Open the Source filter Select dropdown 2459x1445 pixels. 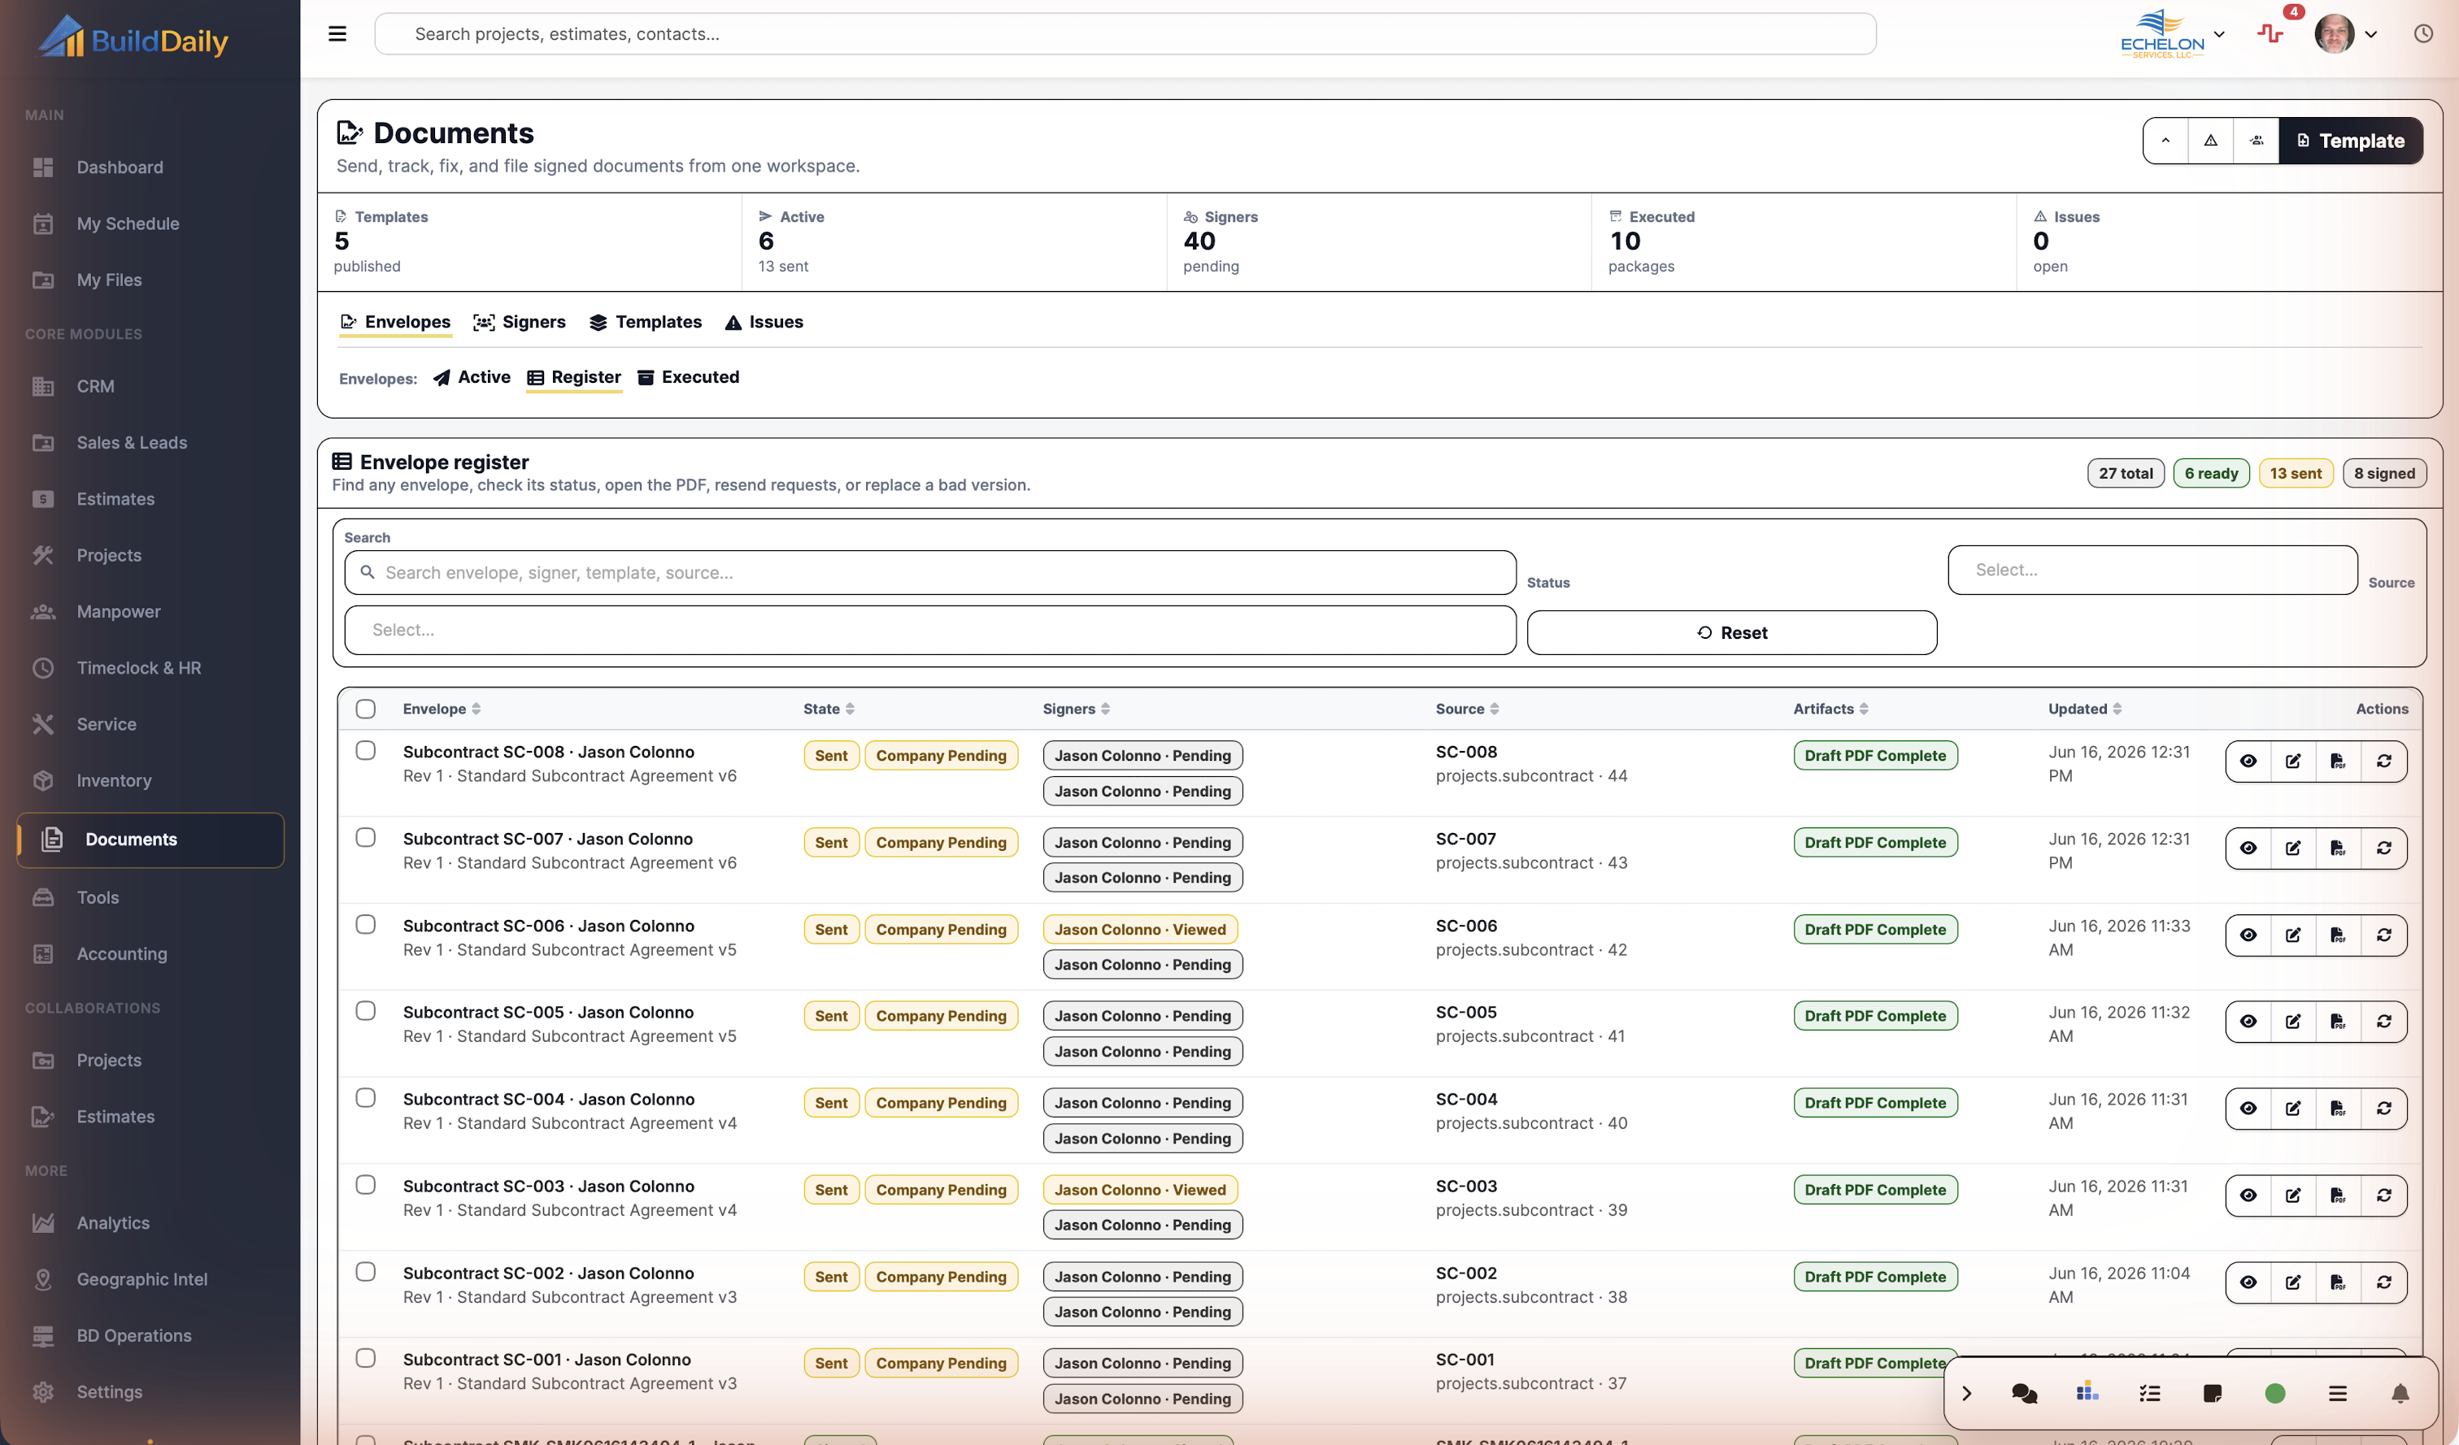[x=930, y=631]
